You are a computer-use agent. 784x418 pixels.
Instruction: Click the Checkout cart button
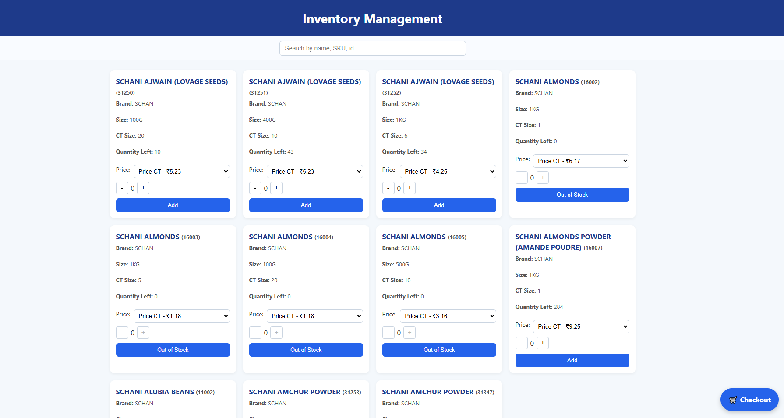pyautogui.click(x=749, y=400)
